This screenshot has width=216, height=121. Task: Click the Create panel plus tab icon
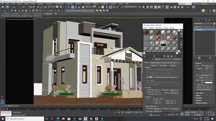[195, 20]
